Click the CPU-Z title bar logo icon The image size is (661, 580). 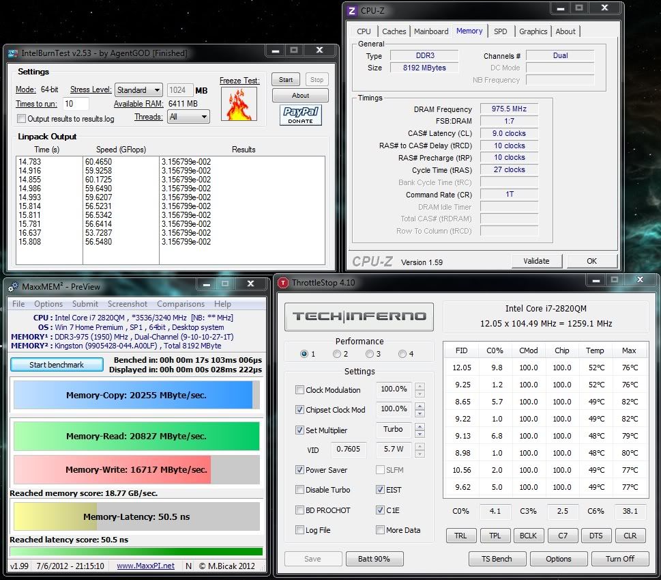pos(352,10)
